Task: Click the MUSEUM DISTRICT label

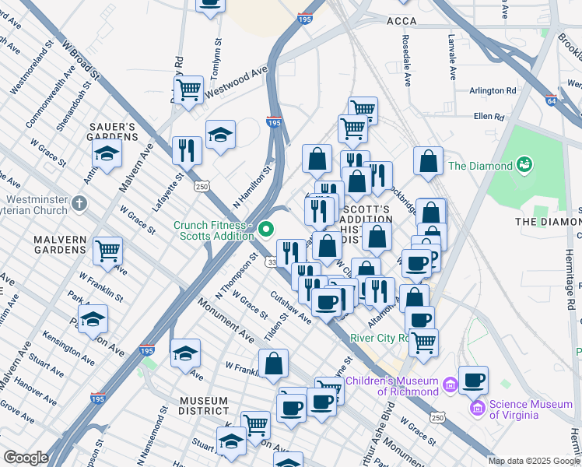Action: (204, 406)
